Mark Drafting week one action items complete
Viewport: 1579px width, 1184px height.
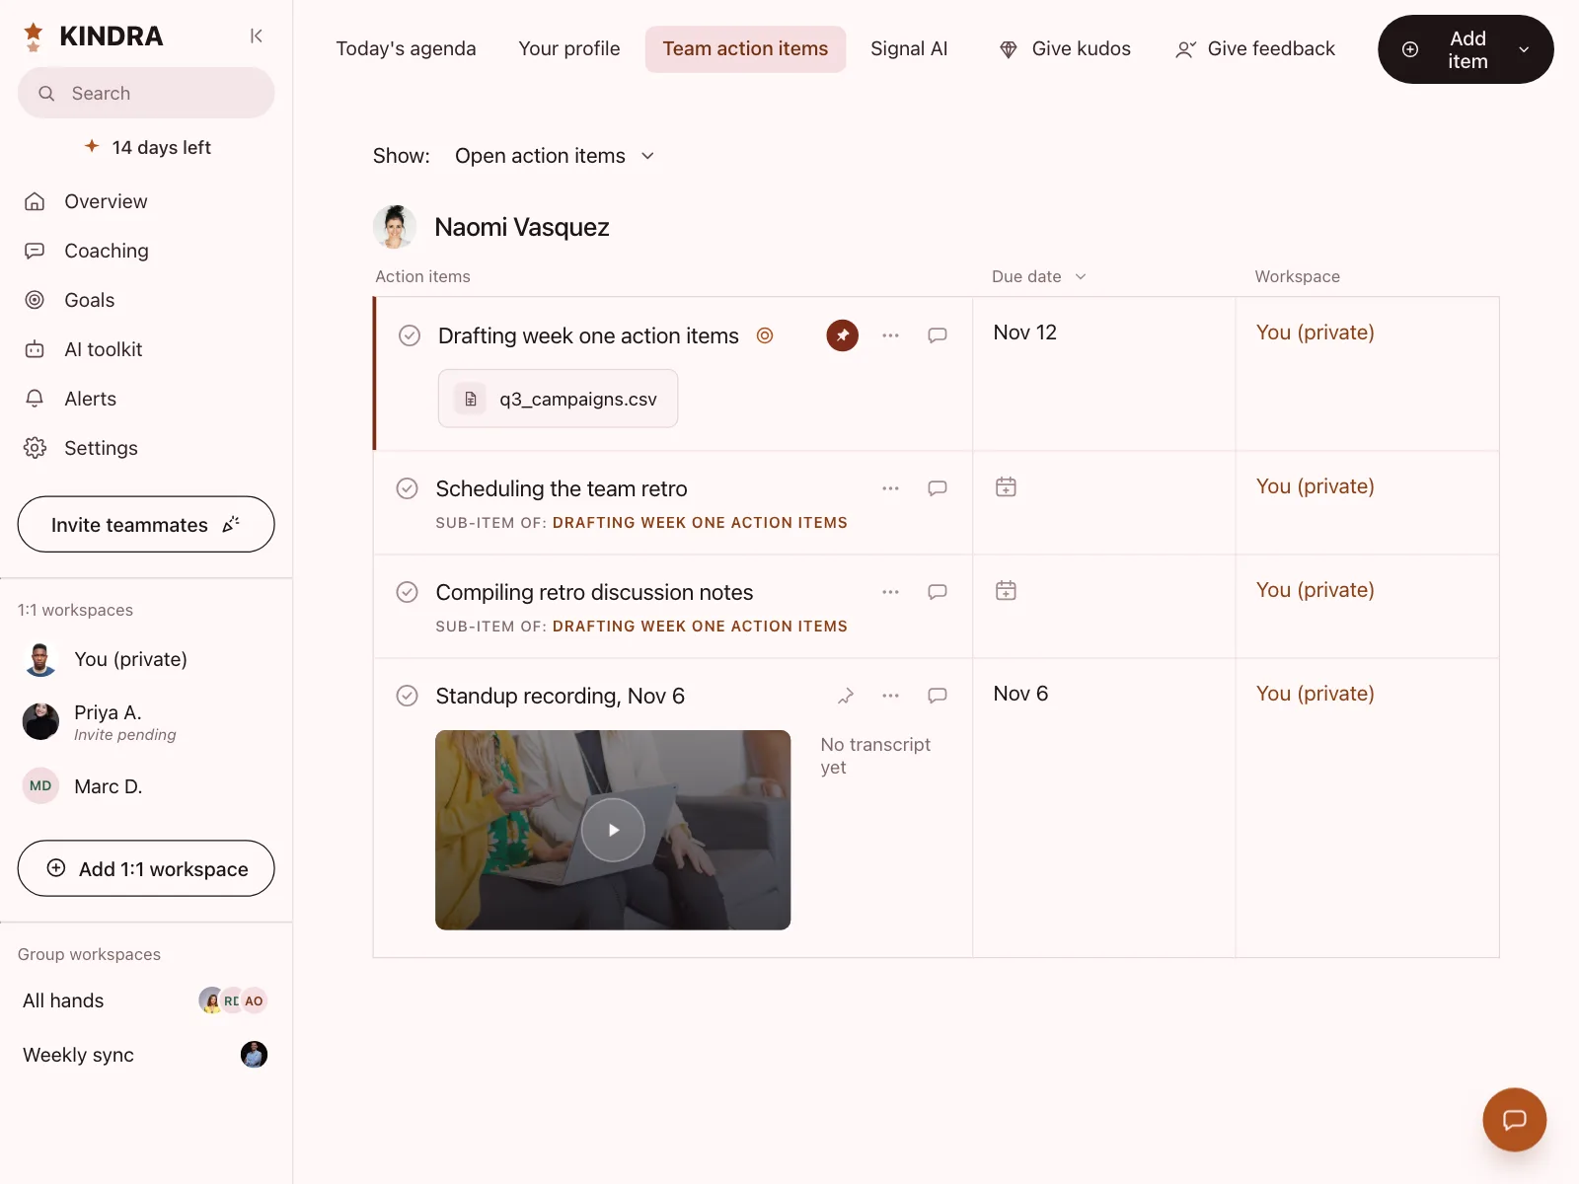tap(410, 335)
